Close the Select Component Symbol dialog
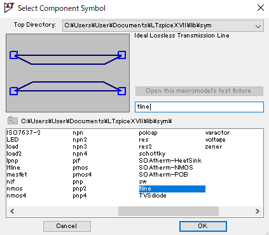The image size is (269, 235). pyautogui.click(x=261, y=8)
